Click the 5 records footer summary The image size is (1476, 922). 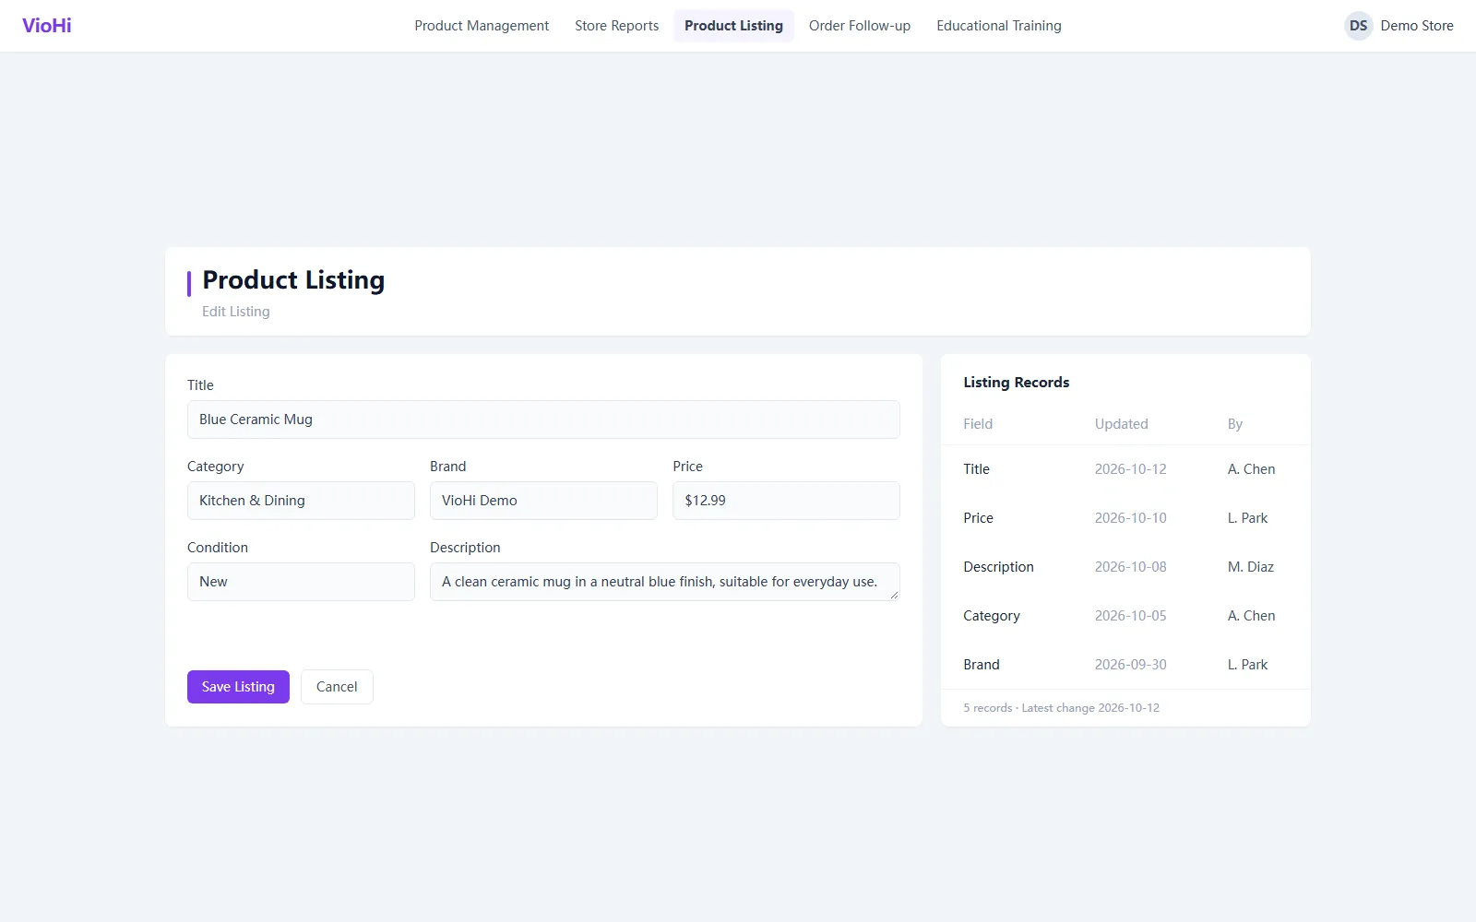(1061, 708)
